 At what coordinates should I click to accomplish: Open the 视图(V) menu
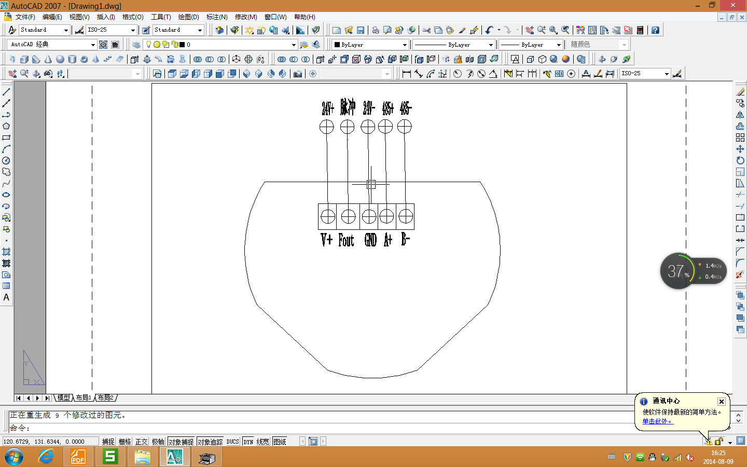(79, 17)
